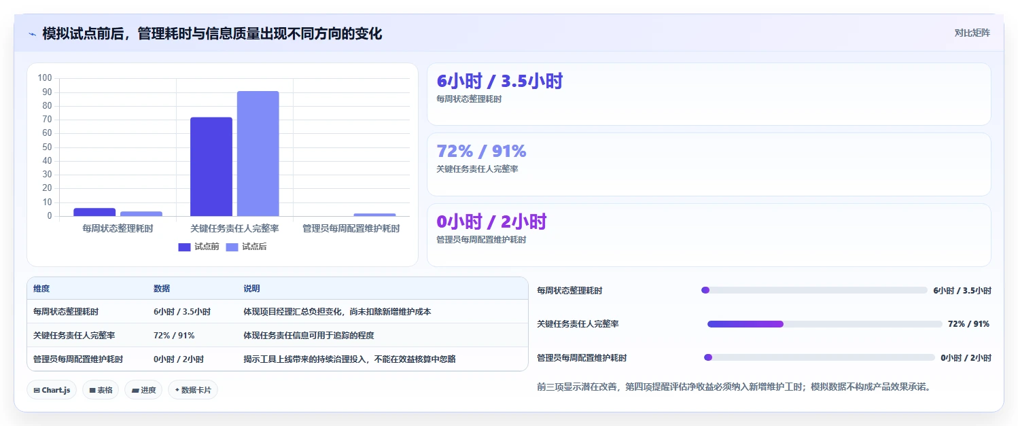Click the 管理员每周配置维护耗时 progress bar
The image size is (1018, 426).
tap(820, 357)
